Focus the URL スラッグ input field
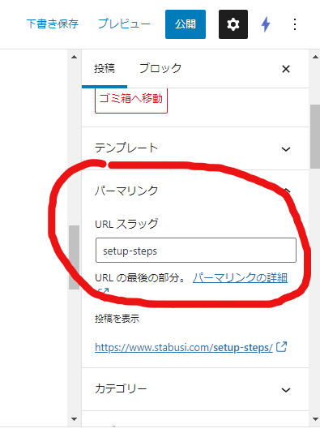Screen dimensions: 320x433 (x=196, y=251)
